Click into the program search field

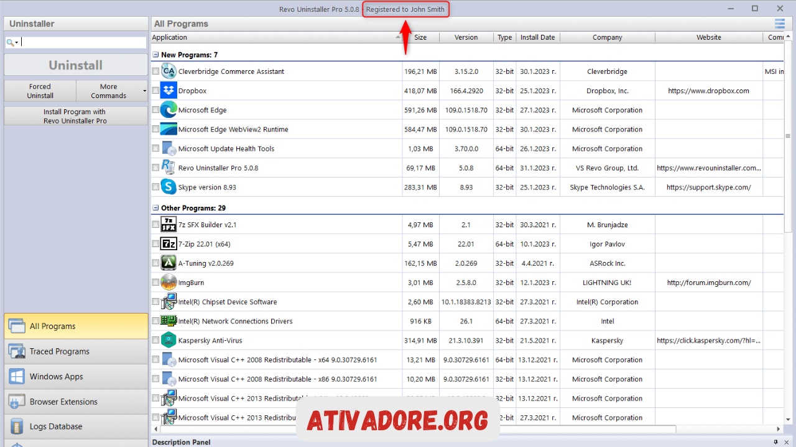84,42
